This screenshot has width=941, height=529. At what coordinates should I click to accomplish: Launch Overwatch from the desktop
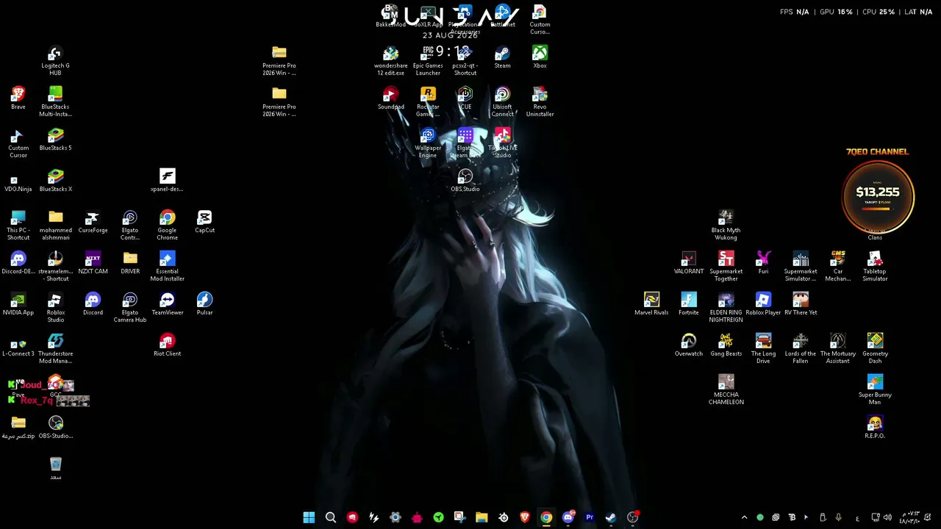point(688,345)
